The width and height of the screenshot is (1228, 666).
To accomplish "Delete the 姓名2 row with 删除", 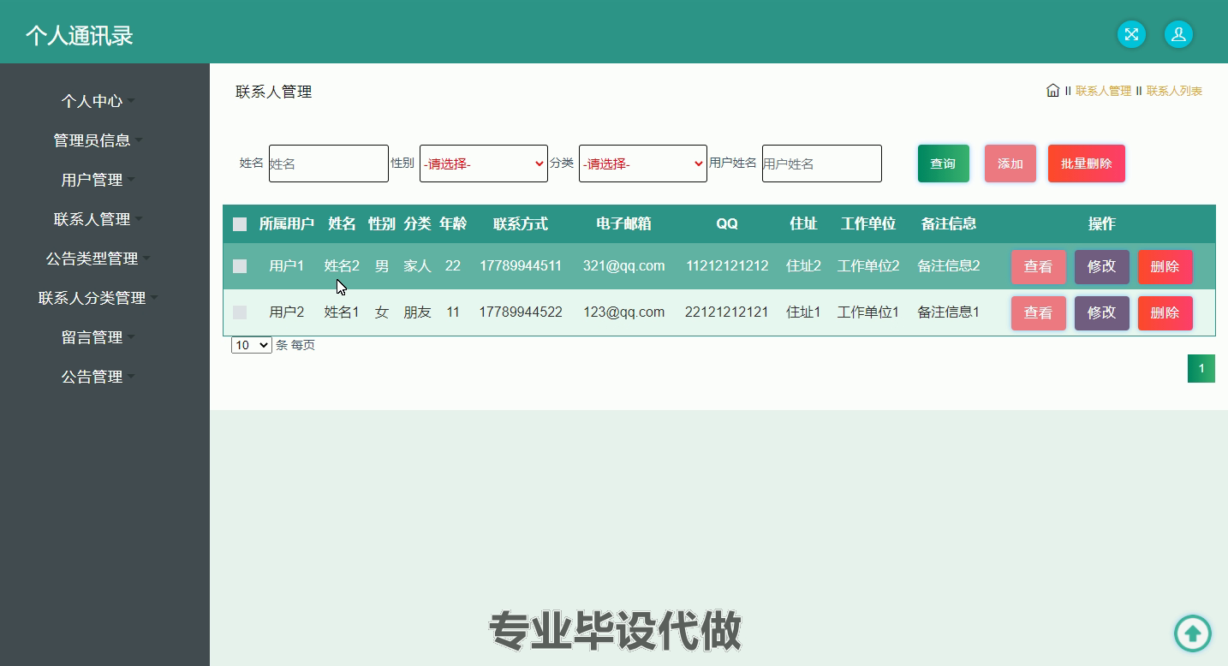I will pyautogui.click(x=1165, y=267).
